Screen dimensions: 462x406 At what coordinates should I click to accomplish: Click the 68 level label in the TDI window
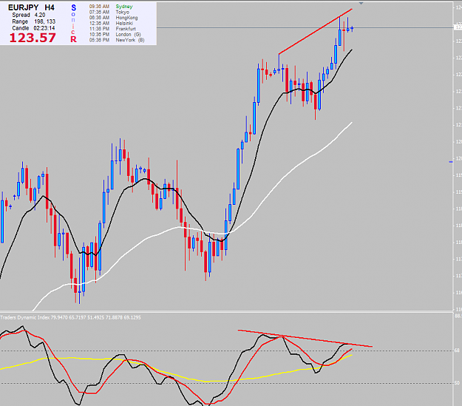click(x=457, y=351)
